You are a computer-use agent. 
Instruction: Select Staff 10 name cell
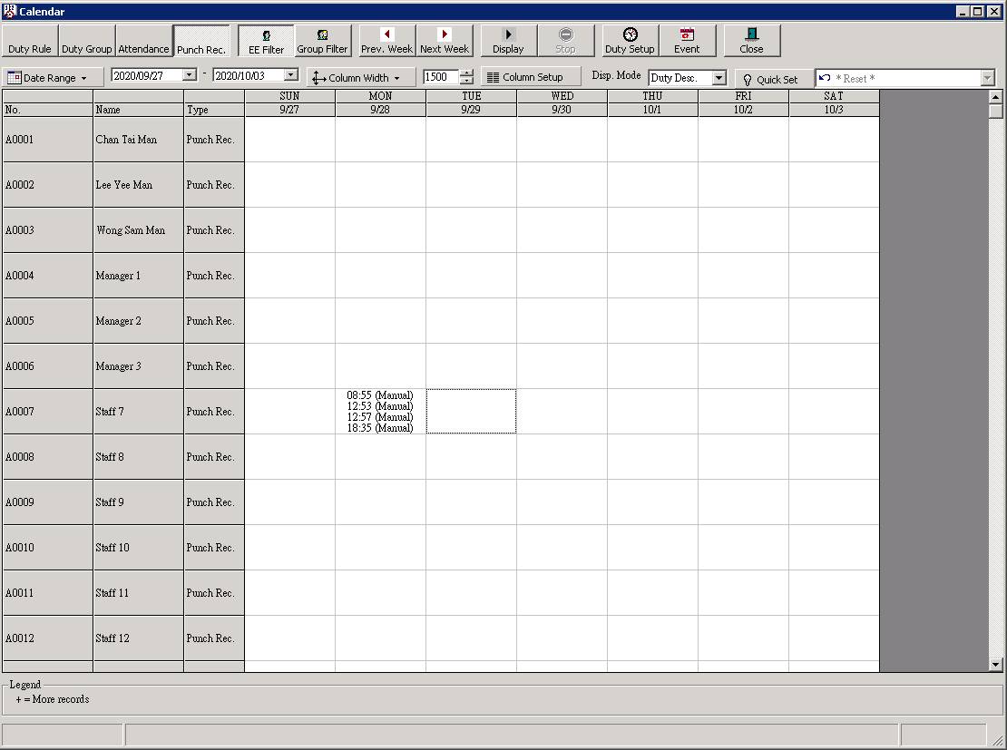(138, 548)
